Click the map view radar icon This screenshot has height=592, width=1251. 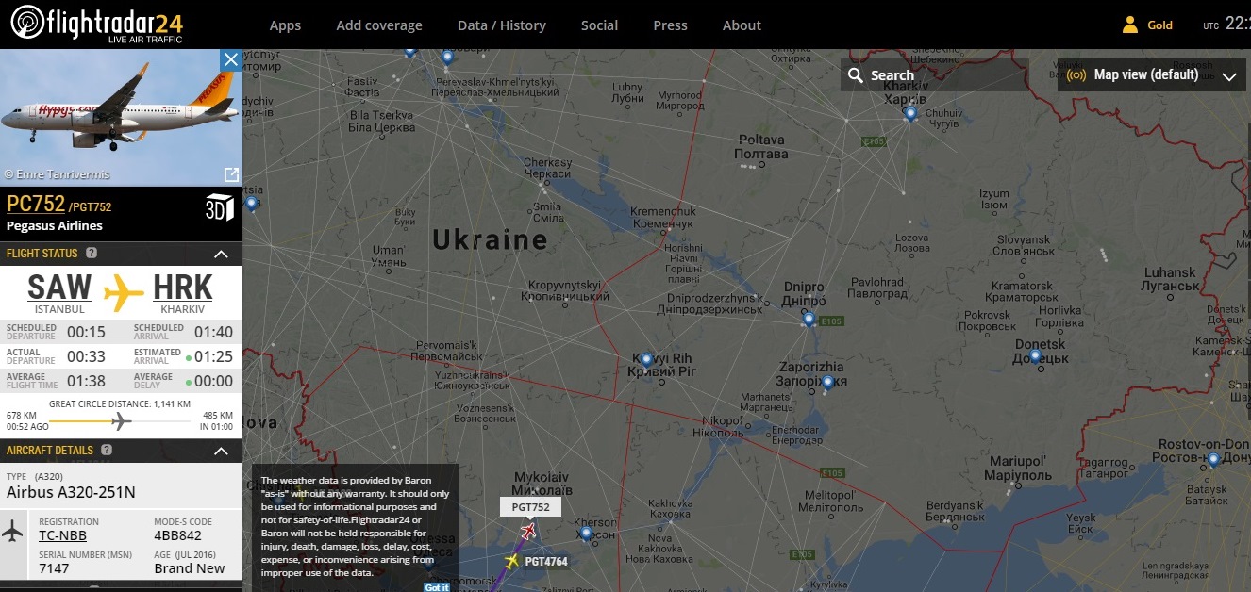click(1076, 75)
